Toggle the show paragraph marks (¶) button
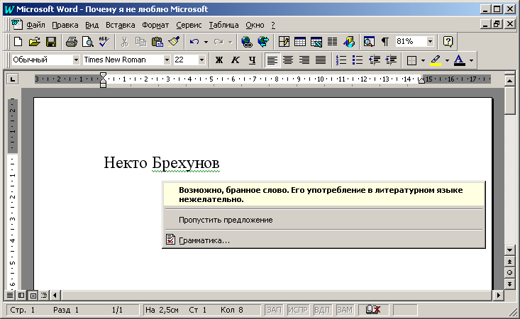The image size is (520, 319). point(385,42)
